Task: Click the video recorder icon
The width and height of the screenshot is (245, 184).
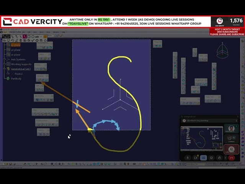Action: pos(29,41)
